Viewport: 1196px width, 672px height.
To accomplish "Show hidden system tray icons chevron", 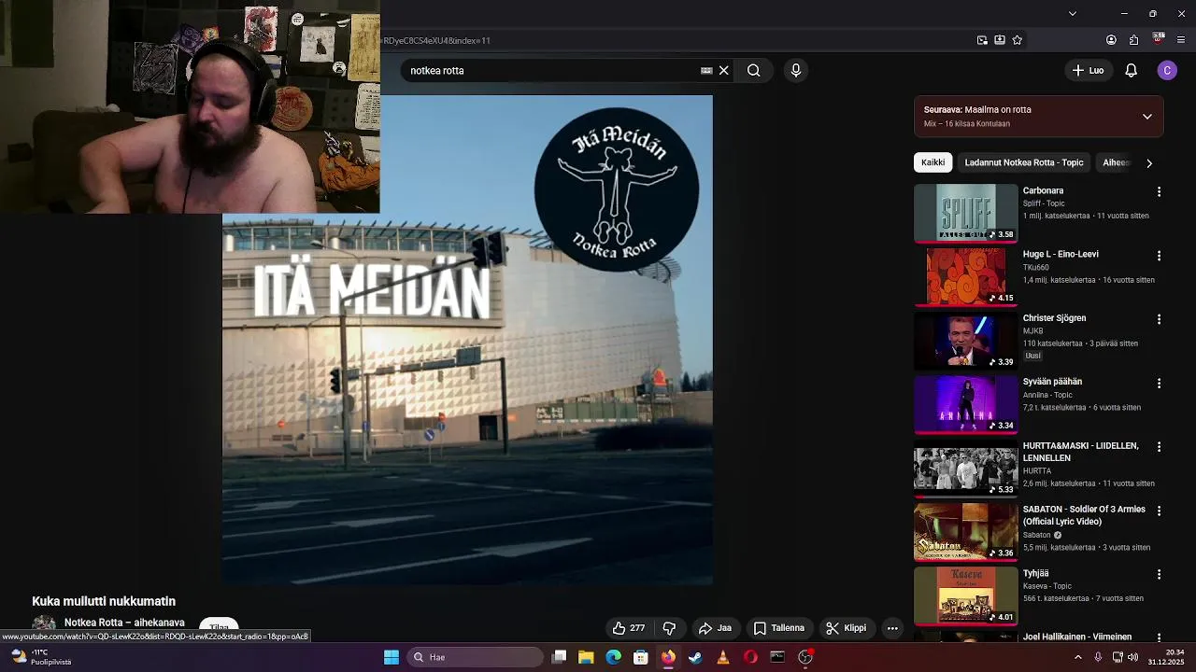I will coord(1077,657).
